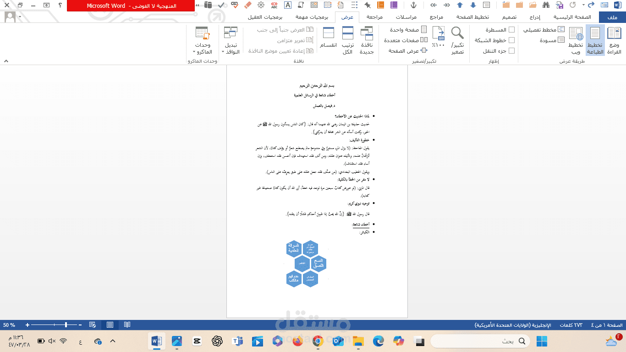Open the user account dropdown
This screenshot has width=626, height=352.
12,17
